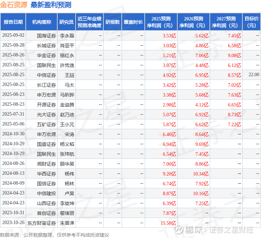Click the 最新盈利预测 heading
The width and height of the screenshot is (261, 238).
pyautogui.click(x=51, y=5)
